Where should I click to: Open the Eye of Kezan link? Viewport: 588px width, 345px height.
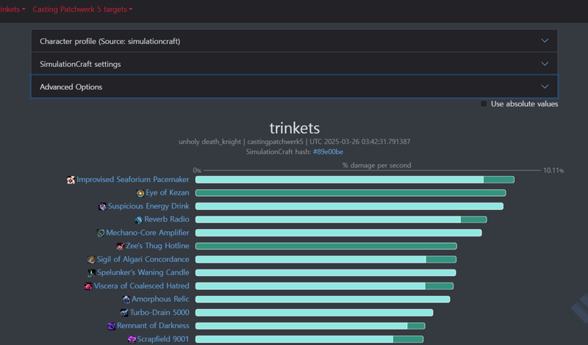(x=168, y=192)
